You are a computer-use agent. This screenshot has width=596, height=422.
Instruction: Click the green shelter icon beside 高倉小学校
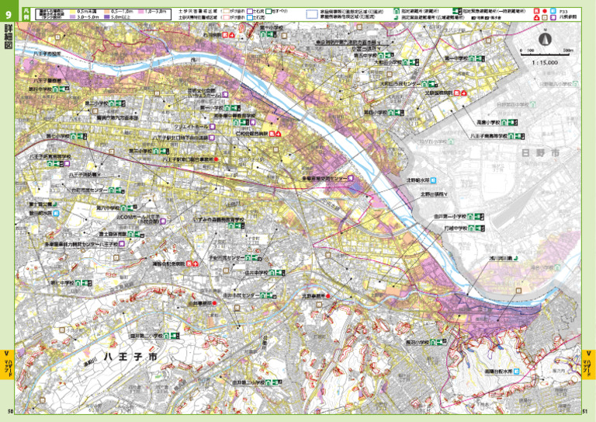pos(504,123)
